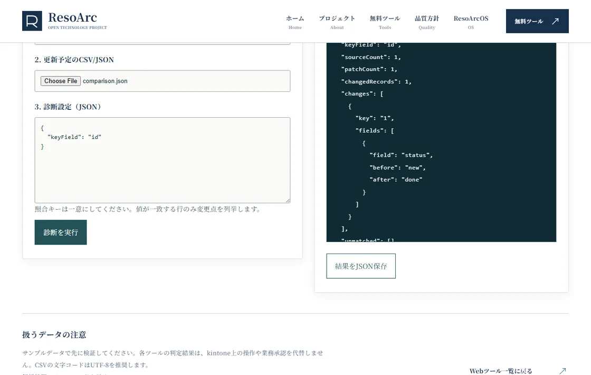Click the "field": "status" output line
Viewport: 591px width, 375px height.
[x=401, y=155]
